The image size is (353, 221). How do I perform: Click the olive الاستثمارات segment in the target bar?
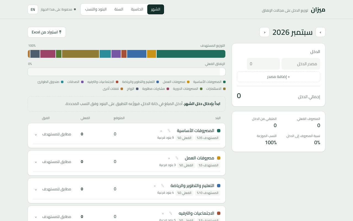(81, 54)
